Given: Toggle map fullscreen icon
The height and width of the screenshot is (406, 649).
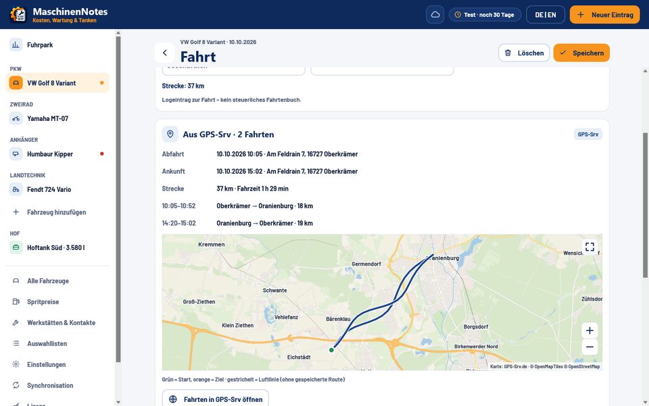Looking at the screenshot, I should (x=590, y=247).
